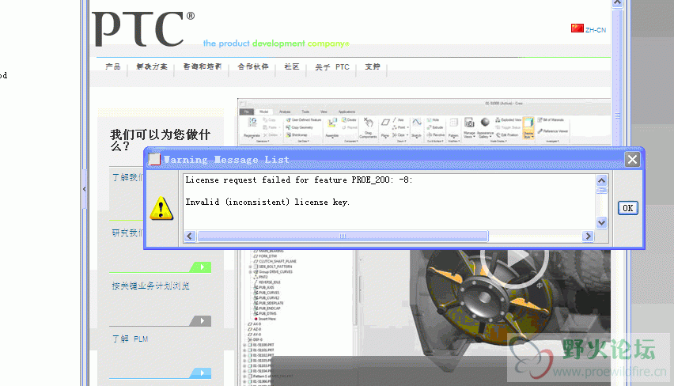Click the horizontal scrollbar thumb in the warning dialog
This screenshot has height=386, width=674.
[x=343, y=236]
